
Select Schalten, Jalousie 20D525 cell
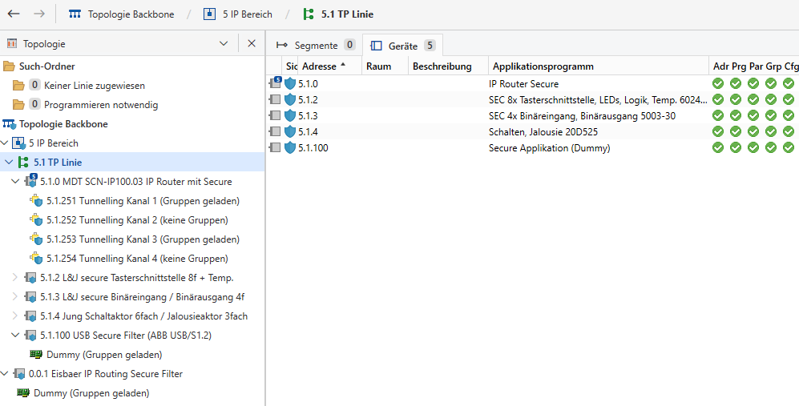click(543, 132)
